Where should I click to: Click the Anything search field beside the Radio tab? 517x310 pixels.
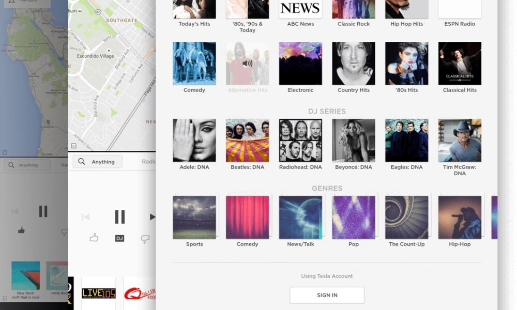[x=98, y=162]
